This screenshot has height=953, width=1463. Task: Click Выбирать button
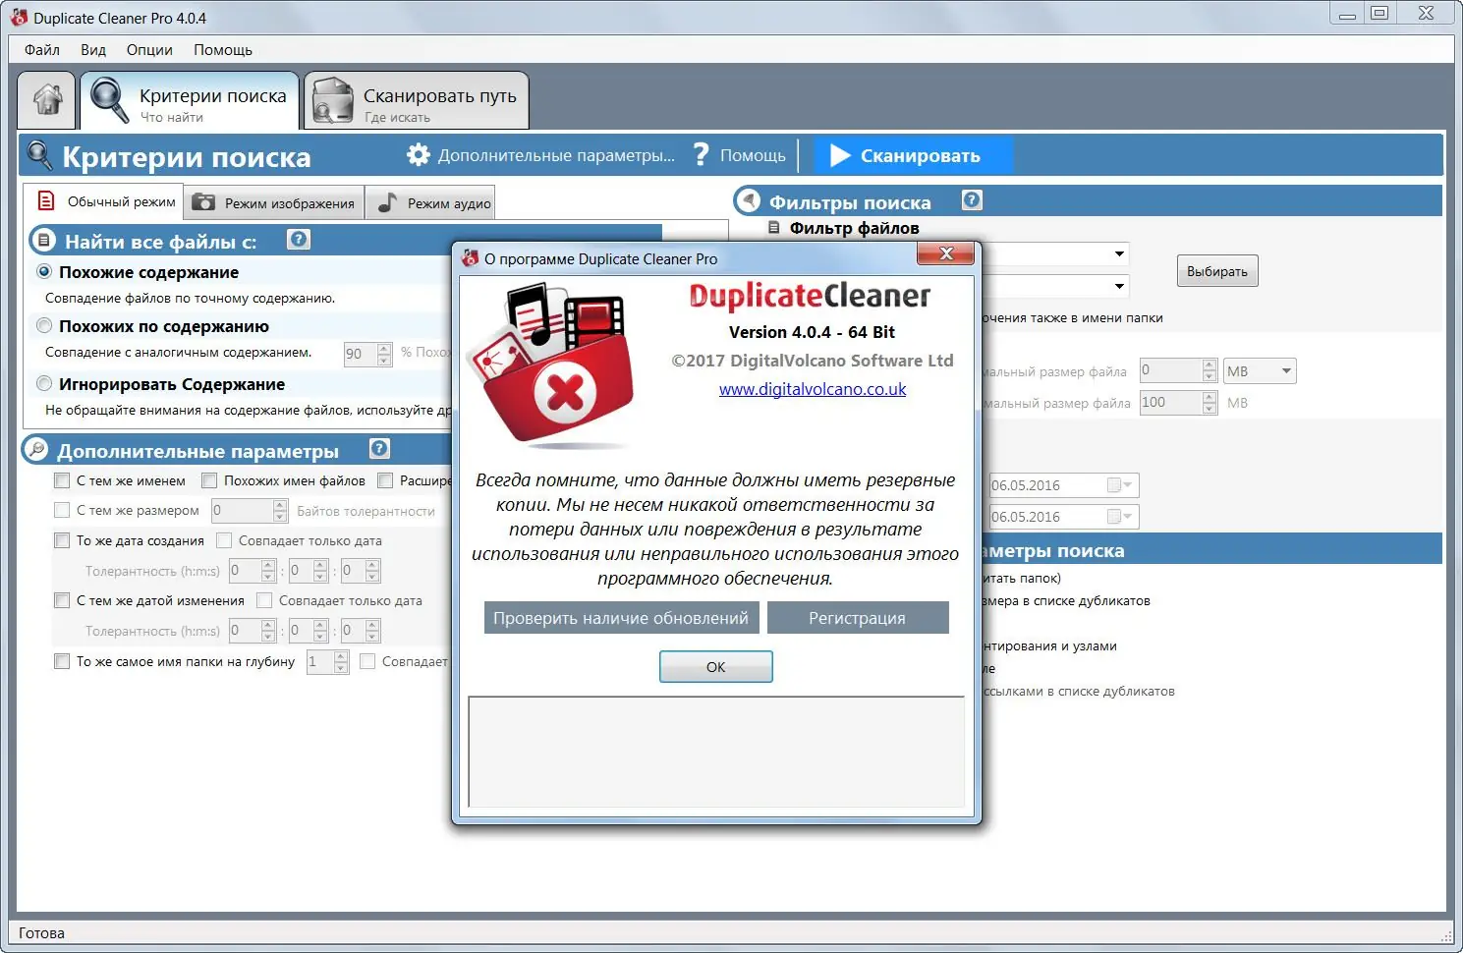[1217, 271]
